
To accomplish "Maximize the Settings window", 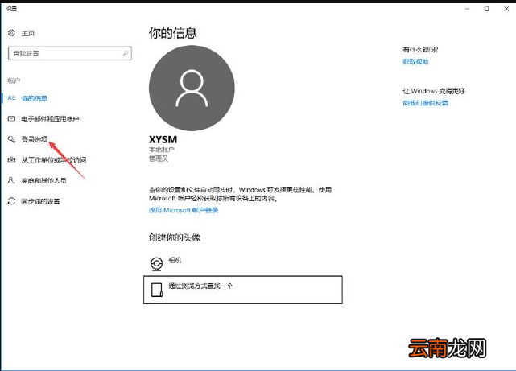I will (487, 9).
